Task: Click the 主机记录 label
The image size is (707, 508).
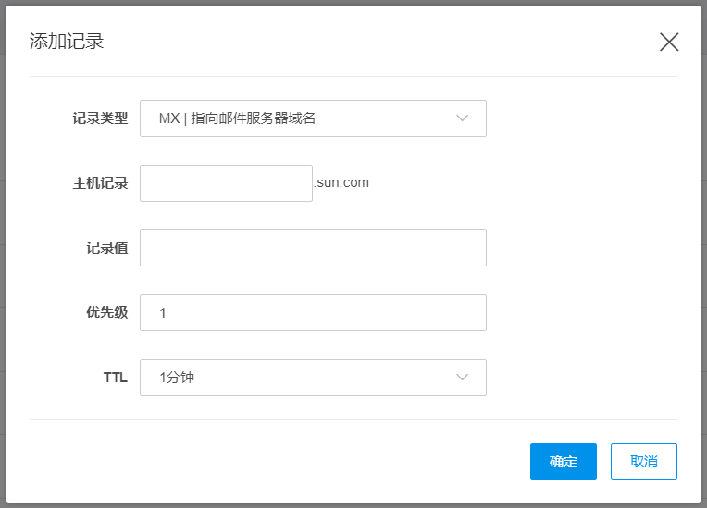Action: pos(100,183)
